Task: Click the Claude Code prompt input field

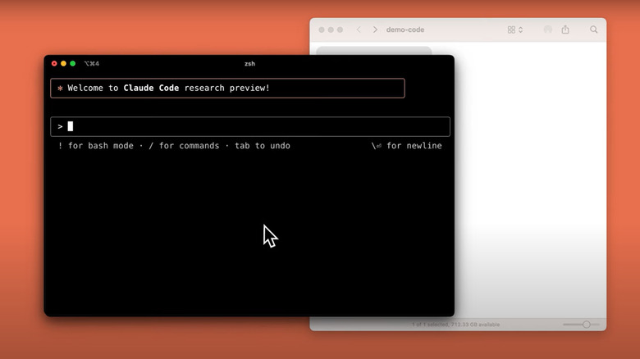Action: pyautogui.click(x=250, y=126)
